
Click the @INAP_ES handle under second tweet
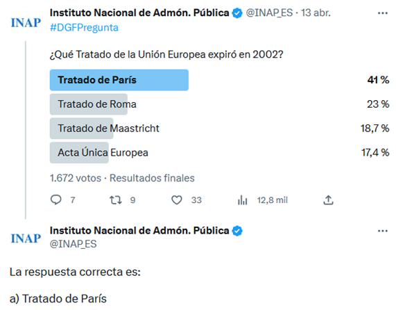click(74, 244)
